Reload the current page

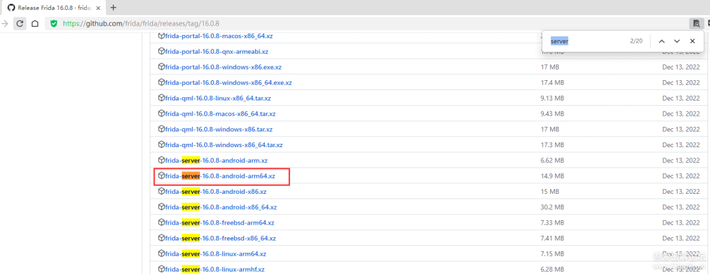(20, 24)
